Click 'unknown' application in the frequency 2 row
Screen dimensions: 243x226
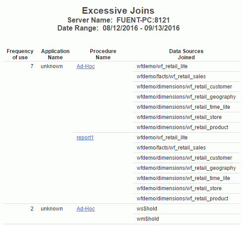pos(52,209)
